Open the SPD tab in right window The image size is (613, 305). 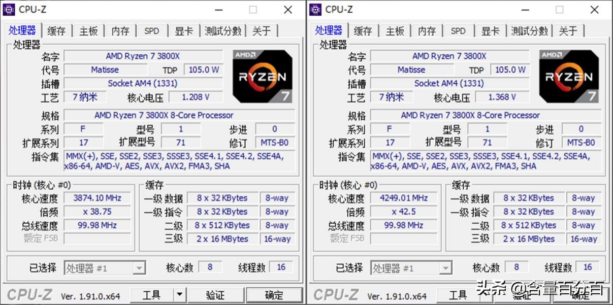[458, 30]
